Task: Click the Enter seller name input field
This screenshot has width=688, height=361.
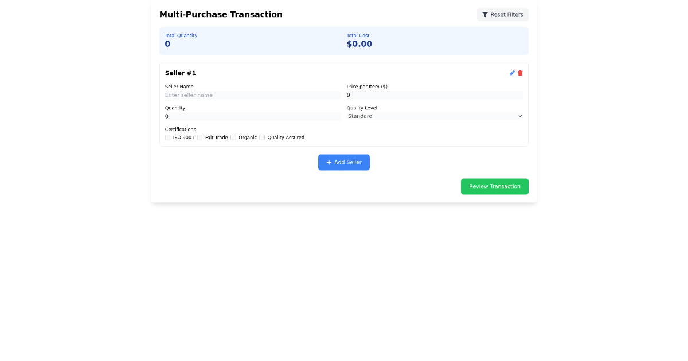Action: pos(252,95)
